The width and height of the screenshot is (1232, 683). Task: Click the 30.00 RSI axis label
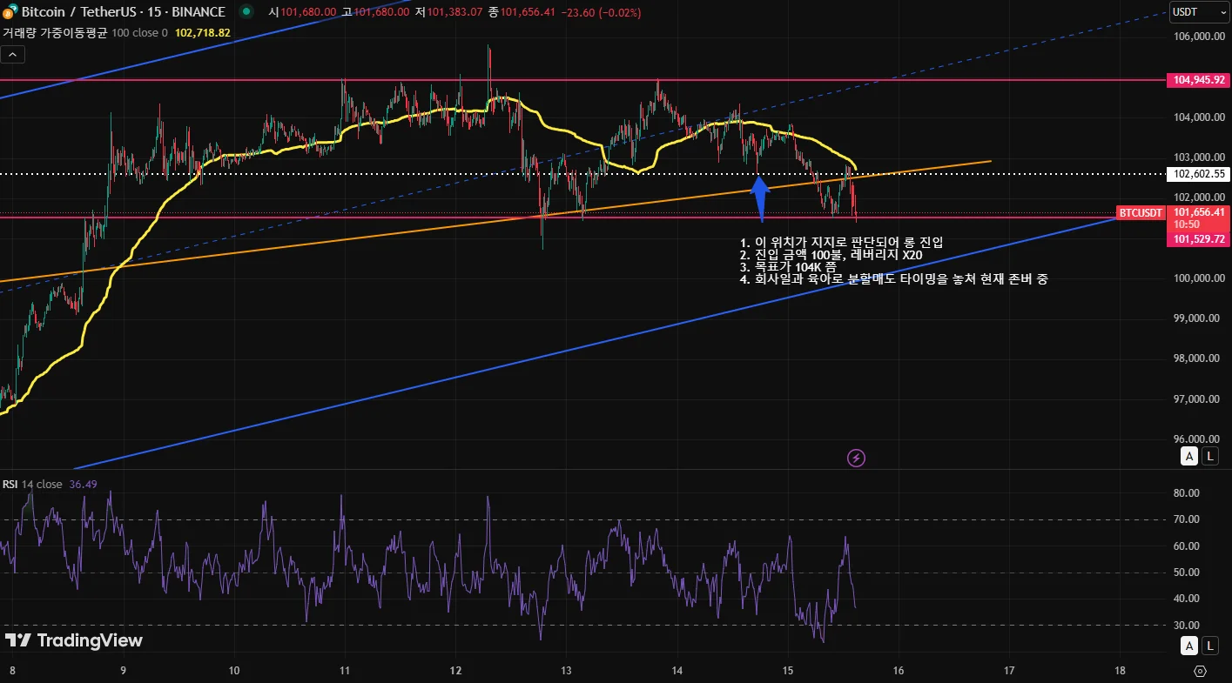pos(1187,626)
